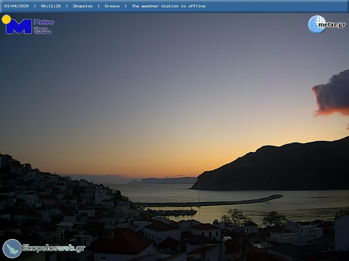The image size is (349, 261).
Task: Click the "Όλα για τον καιρό" slogan
Action: coord(43,30)
